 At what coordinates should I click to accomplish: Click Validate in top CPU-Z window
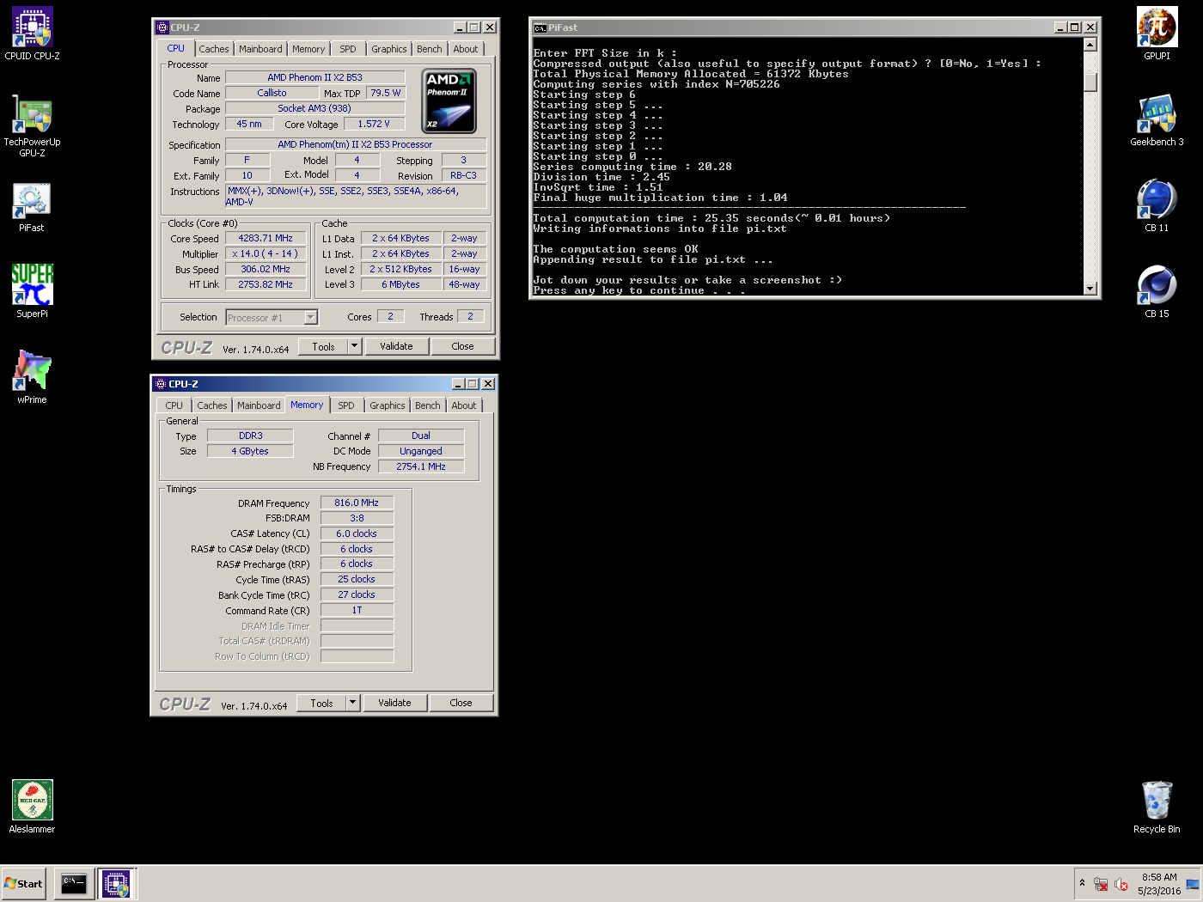[396, 346]
